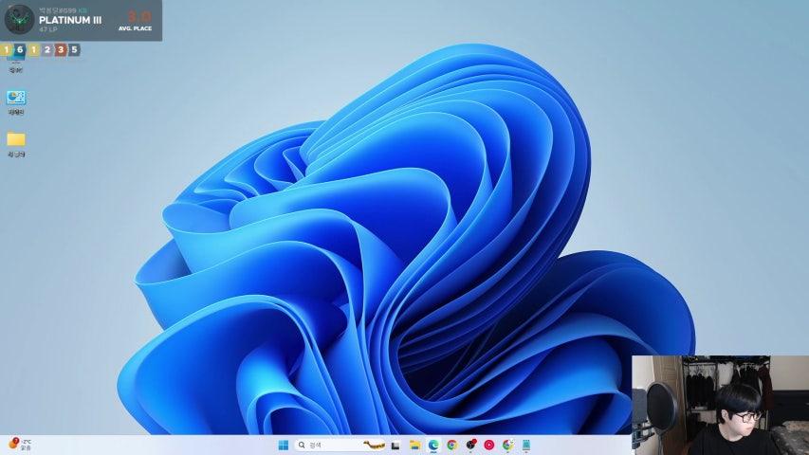Click the second Chrome icon with badge
809x455 pixels.
(507, 445)
